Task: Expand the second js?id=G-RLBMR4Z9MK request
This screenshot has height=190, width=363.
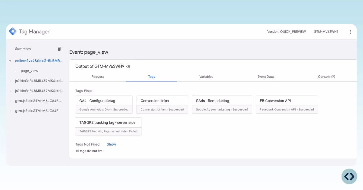Action: [10, 91]
